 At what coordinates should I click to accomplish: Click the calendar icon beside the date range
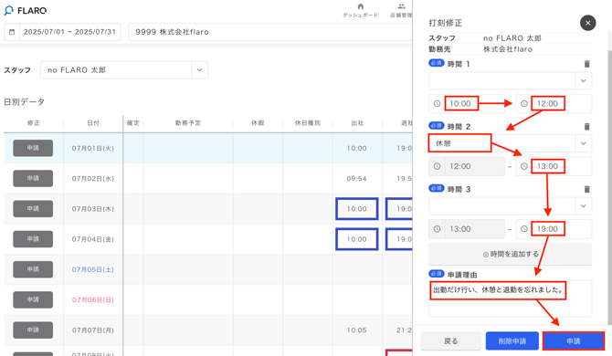pos(12,32)
